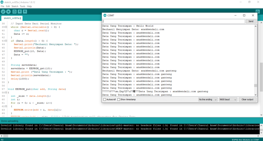
Task: Click the COM7 window Arduino logo icon
Action: [x=104, y=15]
